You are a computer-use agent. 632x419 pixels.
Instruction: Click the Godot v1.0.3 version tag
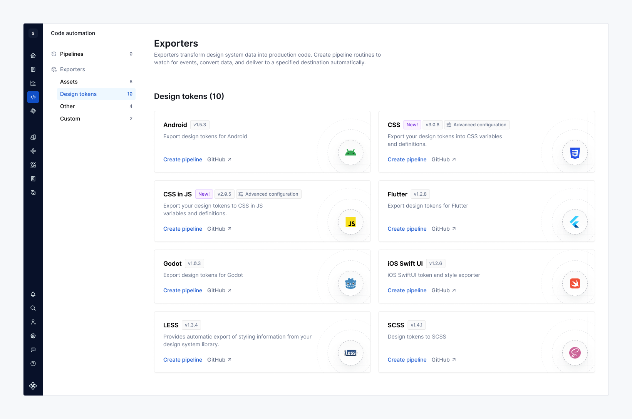[x=194, y=263]
